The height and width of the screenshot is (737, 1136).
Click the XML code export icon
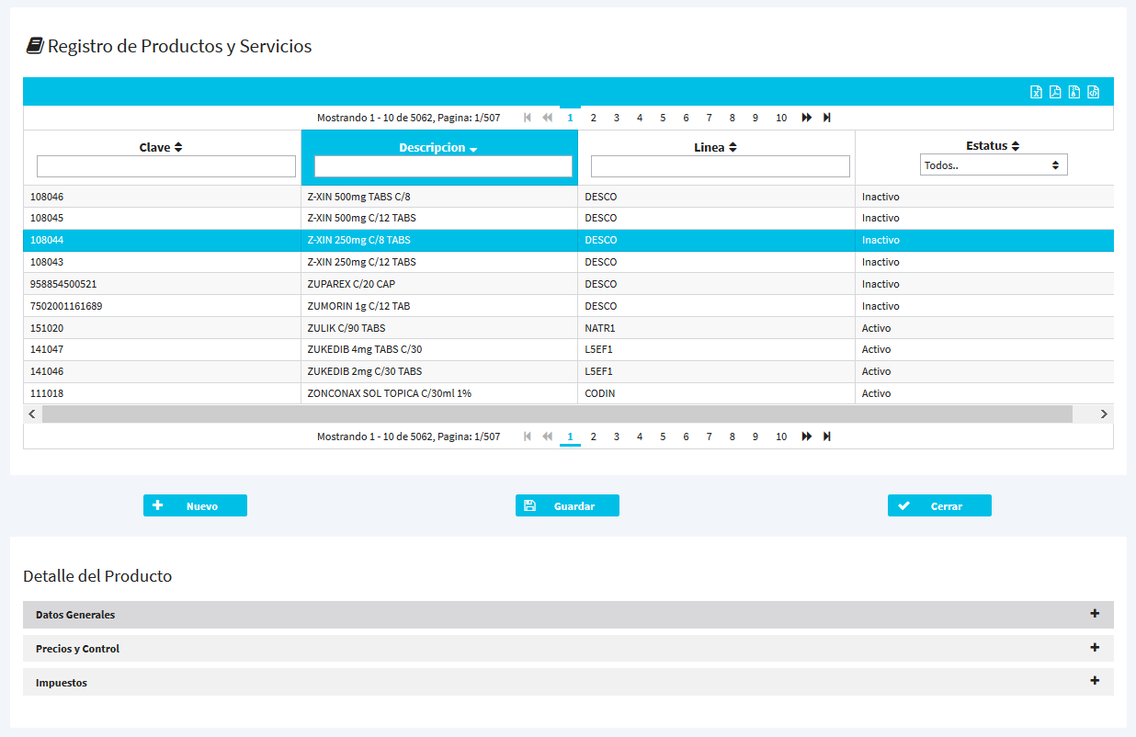click(x=1094, y=92)
